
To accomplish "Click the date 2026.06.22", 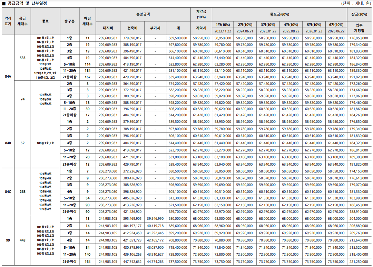I will pyautogui.click(x=336, y=31).
